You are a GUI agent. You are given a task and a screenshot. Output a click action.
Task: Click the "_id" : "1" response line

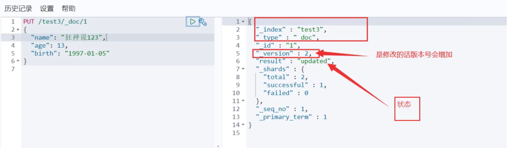pyautogui.click(x=278, y=46)
